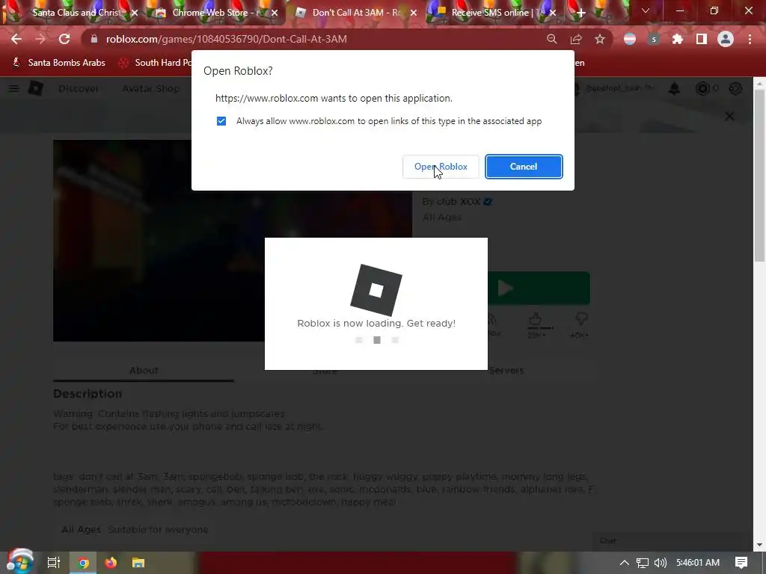The height and width of the screenshot is (574, 766).
Task: Select the About tab
Action: click(143, 371)
